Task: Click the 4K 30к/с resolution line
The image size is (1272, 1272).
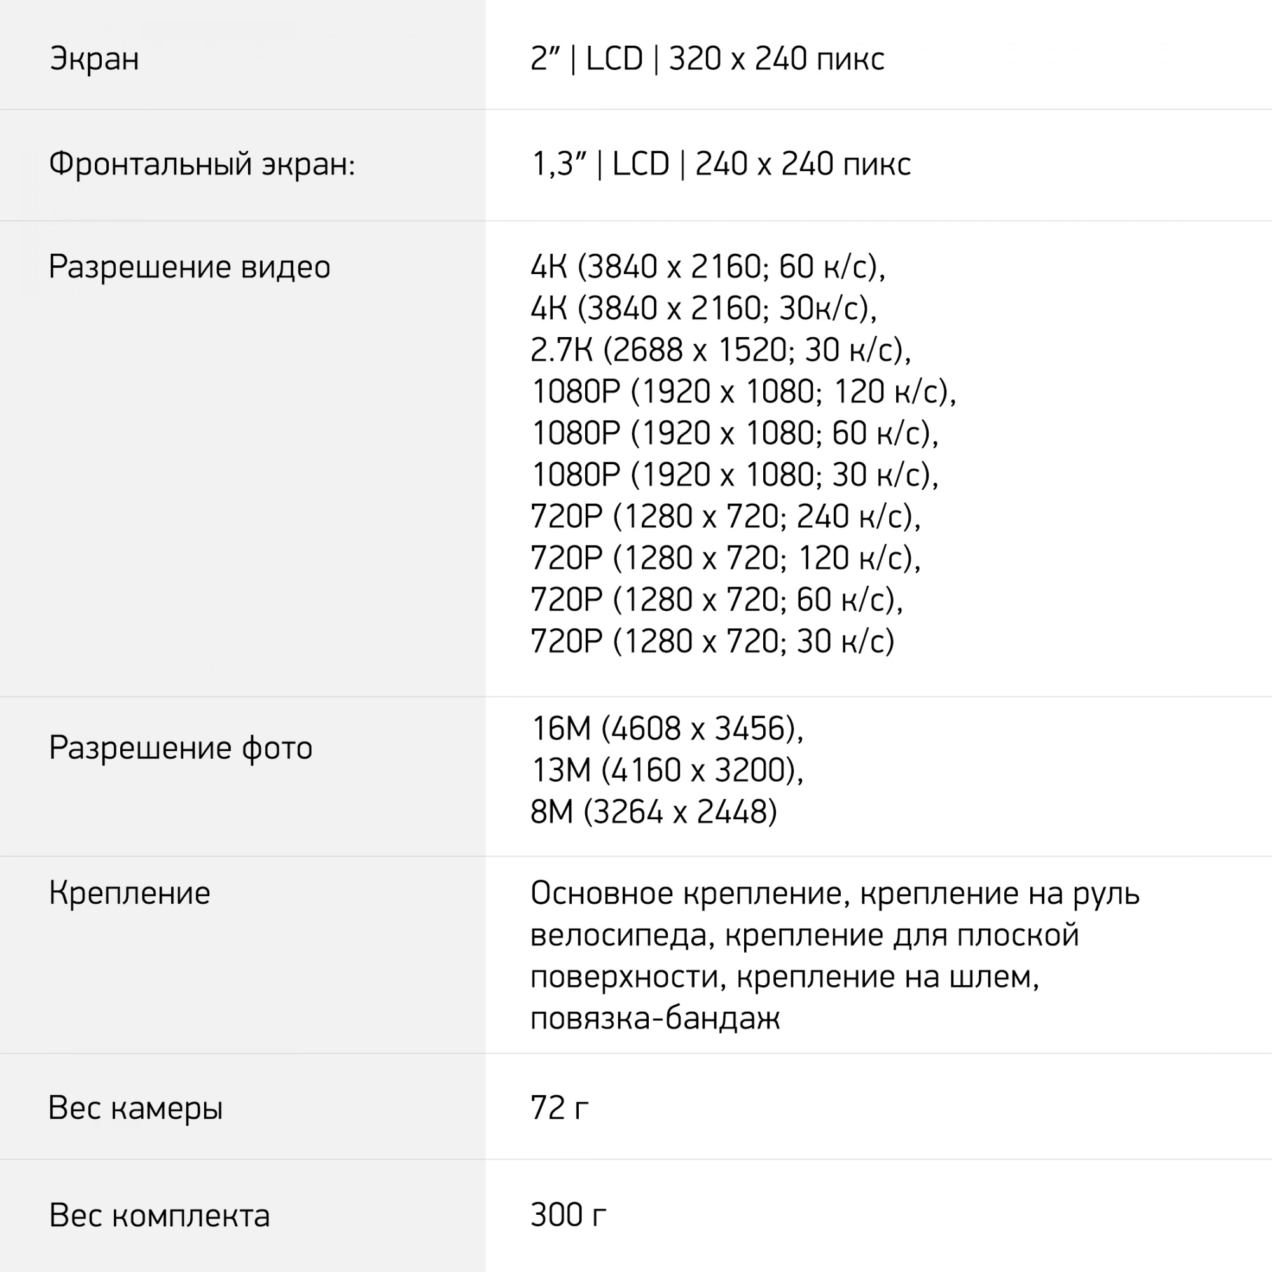Action: [x=703, y=309]
